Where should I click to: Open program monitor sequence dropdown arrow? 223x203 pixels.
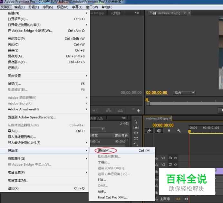click(185, 13)
